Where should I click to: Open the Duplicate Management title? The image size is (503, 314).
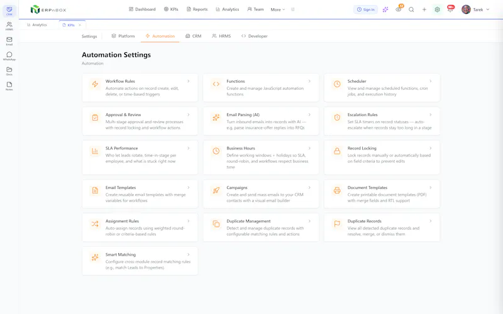click(248, 222)
